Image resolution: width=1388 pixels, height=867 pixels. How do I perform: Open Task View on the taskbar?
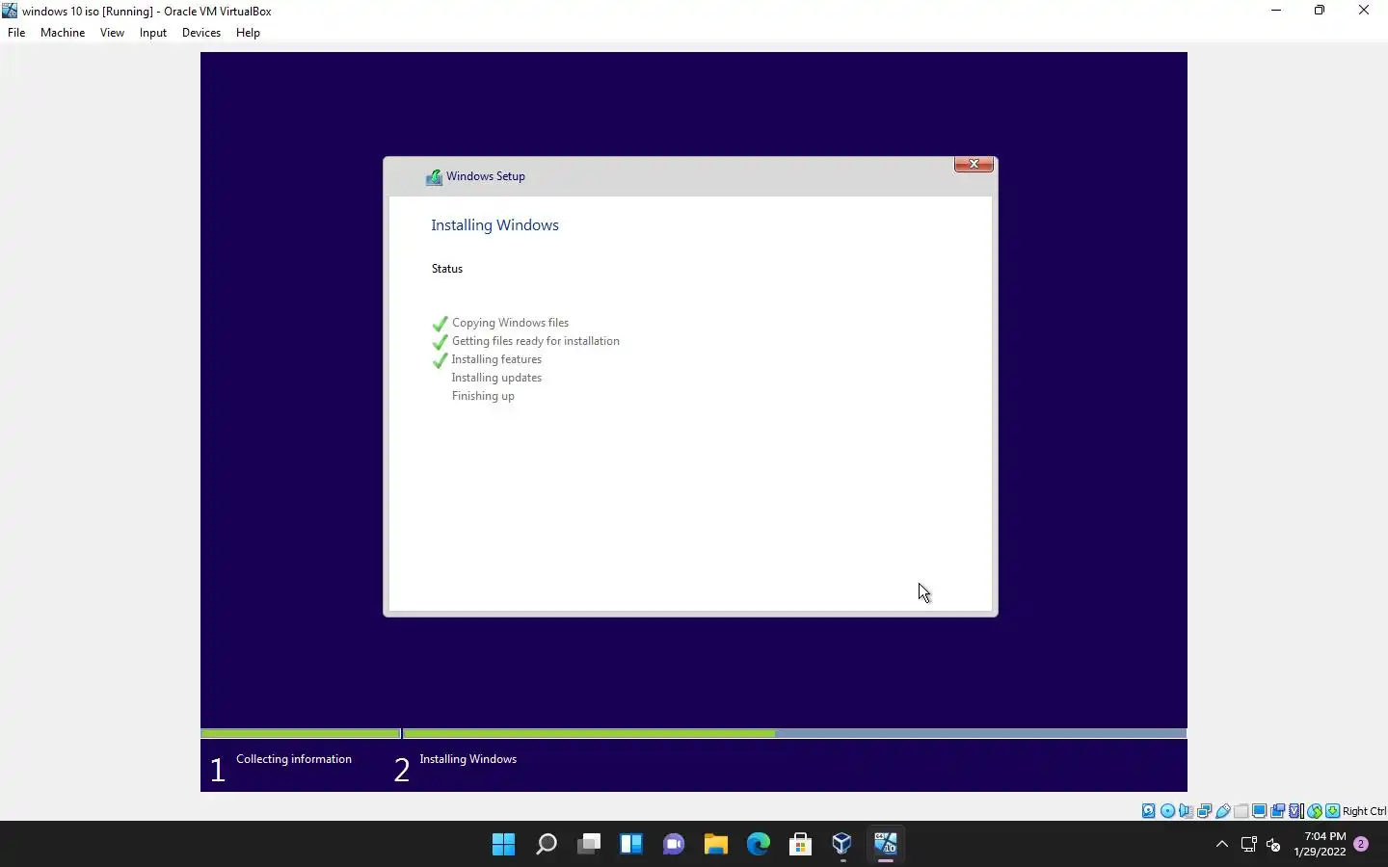click(x=588, y=845)
